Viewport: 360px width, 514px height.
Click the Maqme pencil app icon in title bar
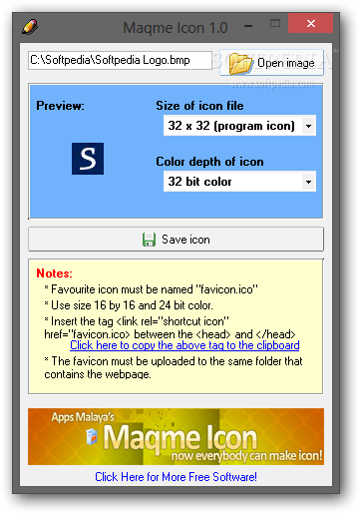[x=30, y=27]
